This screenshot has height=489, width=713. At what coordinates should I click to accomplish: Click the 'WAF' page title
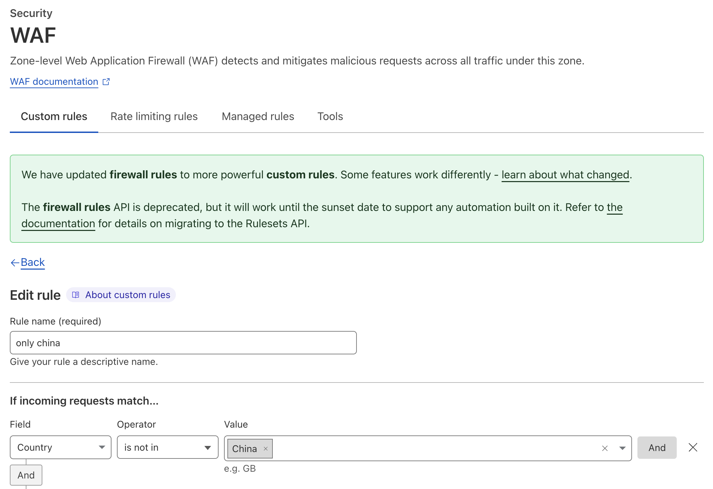pyautogui.click(x=33, y=35)
